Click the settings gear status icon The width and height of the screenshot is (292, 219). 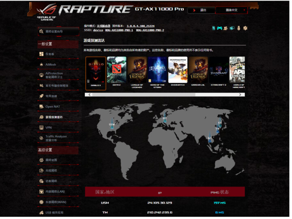click(x=245, y=28)
